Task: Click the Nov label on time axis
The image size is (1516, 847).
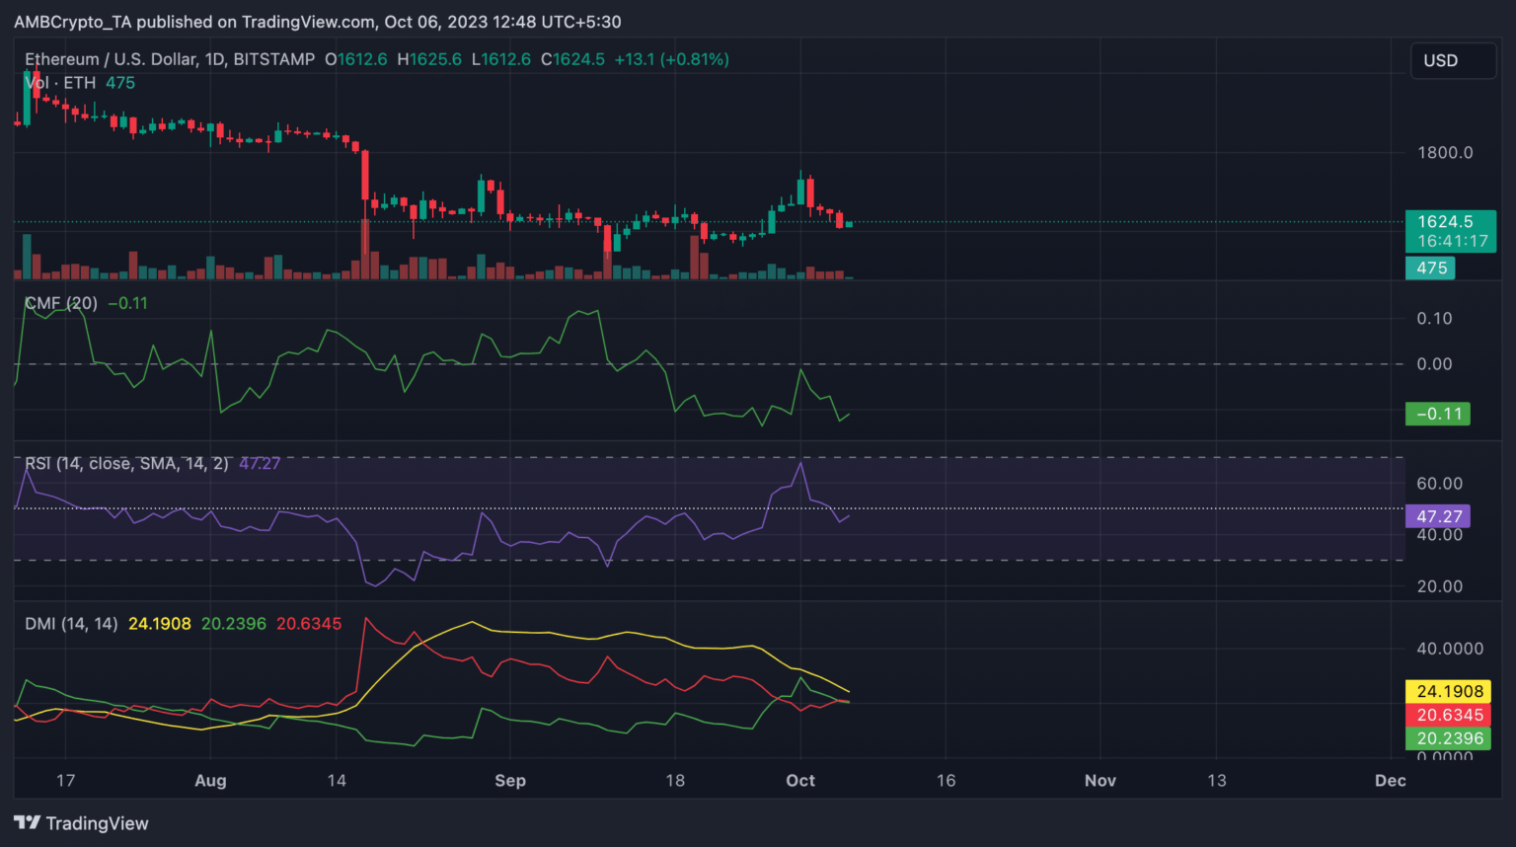Action: pyautogui.click(x=1099, y=780)
